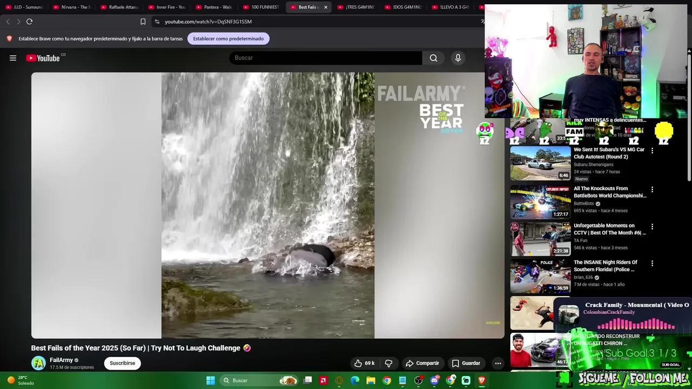Share video with Compartir button
Viewport: 692px width, 389px height.
pos(422,363)
